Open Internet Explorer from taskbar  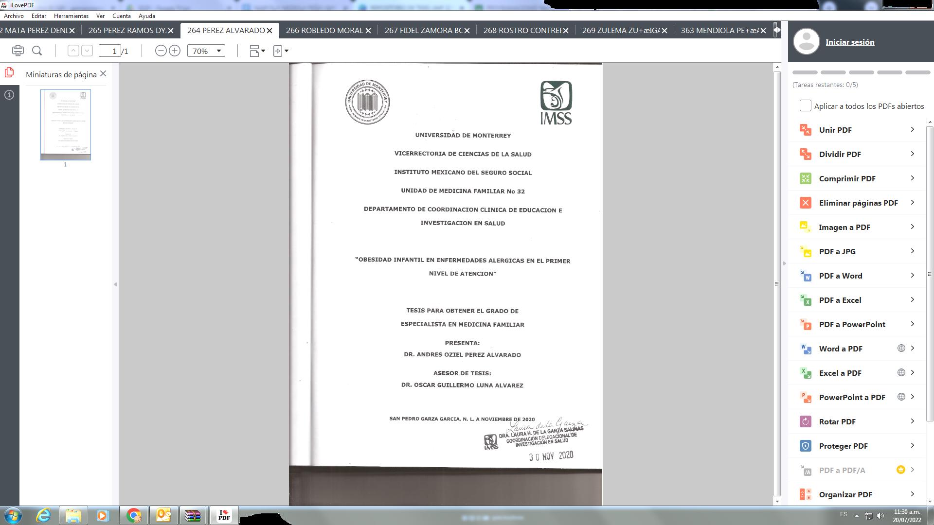coord(44,515)
